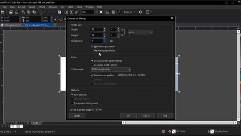Viewport: 241px width, 136px height.
Task: Expand the Undo history dropdown arrow
Action: 45,12
